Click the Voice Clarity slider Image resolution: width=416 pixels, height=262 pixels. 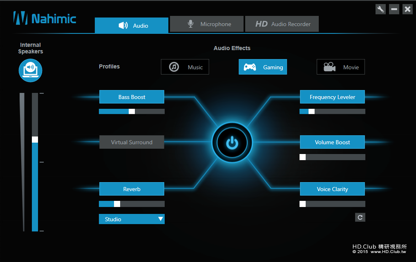pyautogui.click(x=332, y=204)
